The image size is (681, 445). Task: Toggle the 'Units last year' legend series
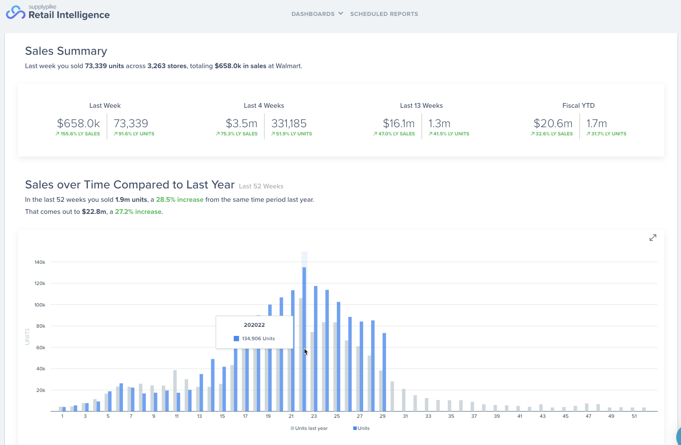click(x=309, y=428)
